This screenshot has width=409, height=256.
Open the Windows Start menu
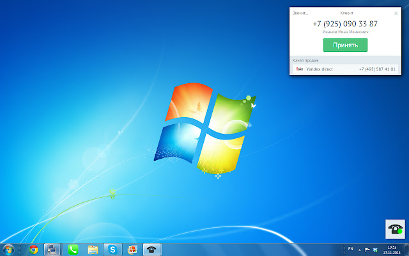[8, 250]
